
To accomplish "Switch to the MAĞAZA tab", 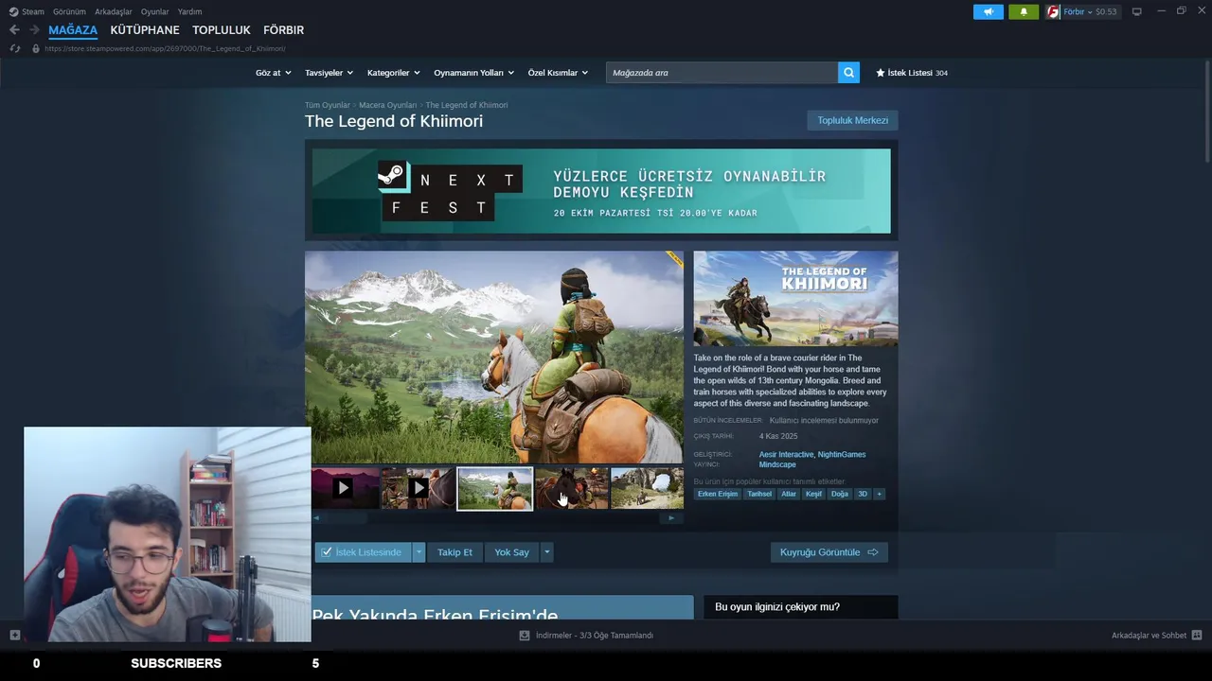I will (73, 30).
